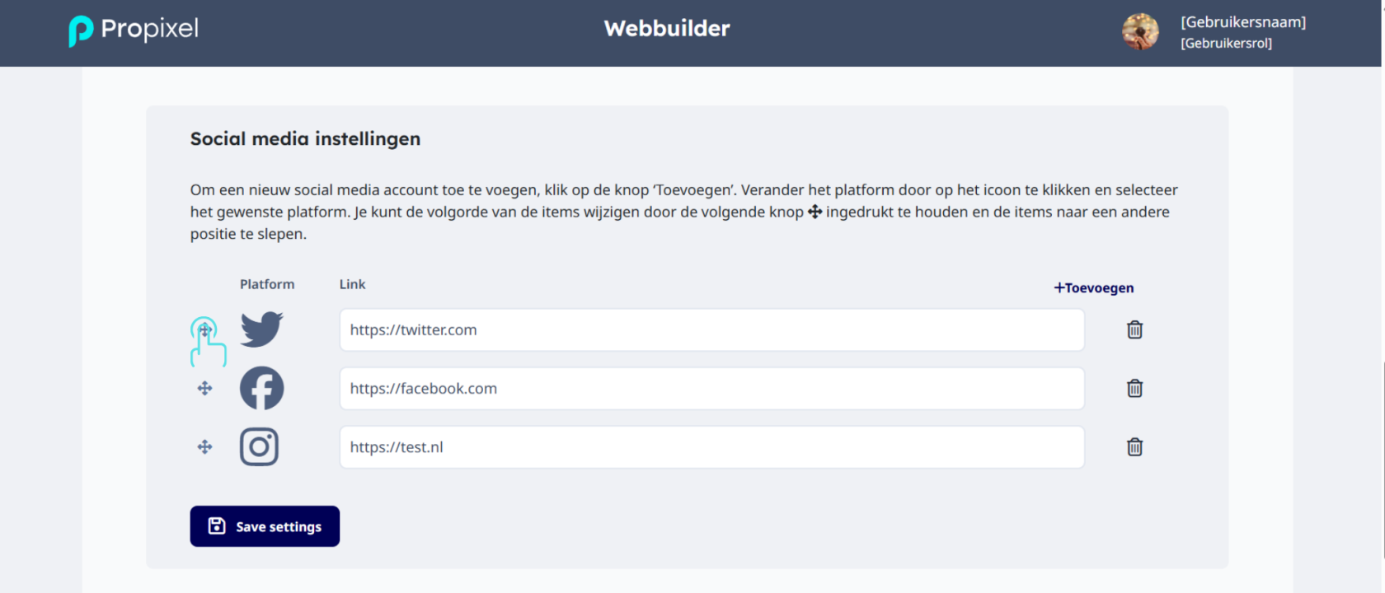Click +Toevoegen to add an account
1385x593 pixels.
[x=1094, y=287]
